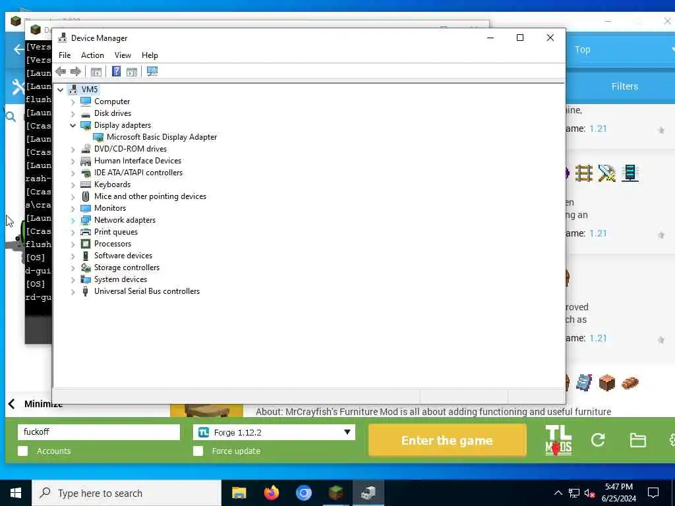Select Microsoft Basic Display Adapter entry
The width and height of the screenshot is (675, 506).
161,137
